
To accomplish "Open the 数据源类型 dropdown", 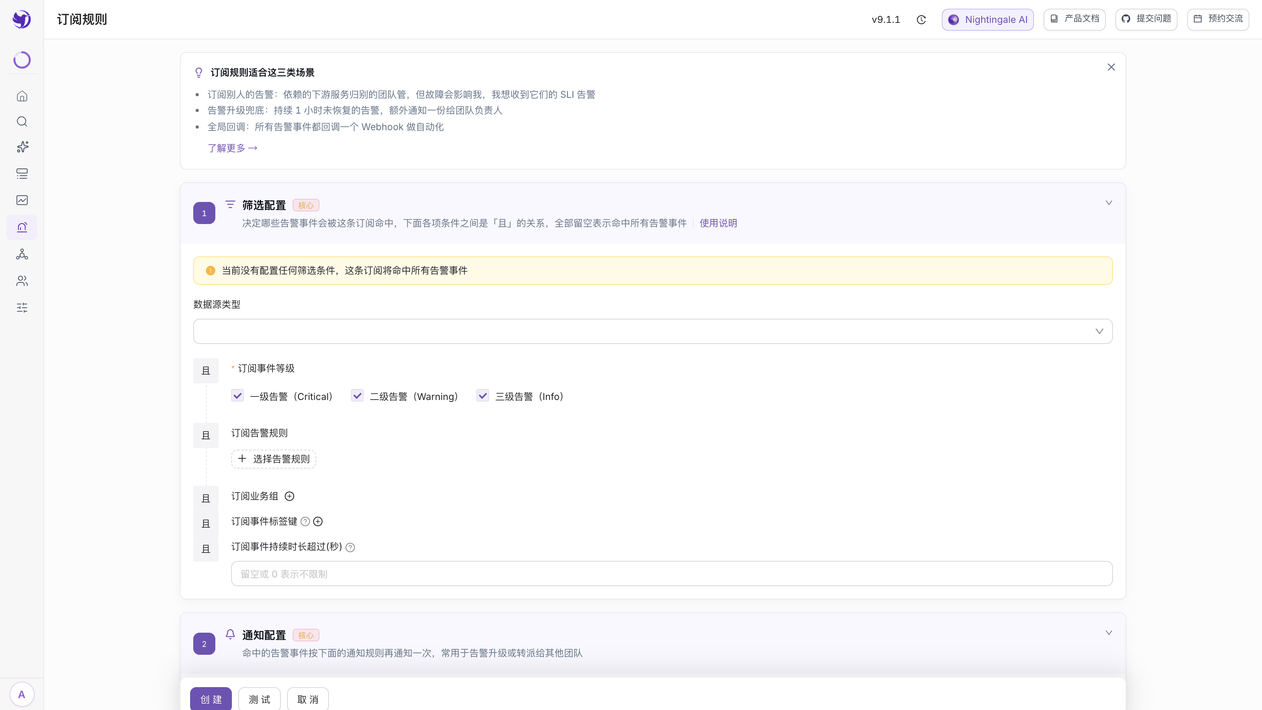I will click(x=653, y=331).
